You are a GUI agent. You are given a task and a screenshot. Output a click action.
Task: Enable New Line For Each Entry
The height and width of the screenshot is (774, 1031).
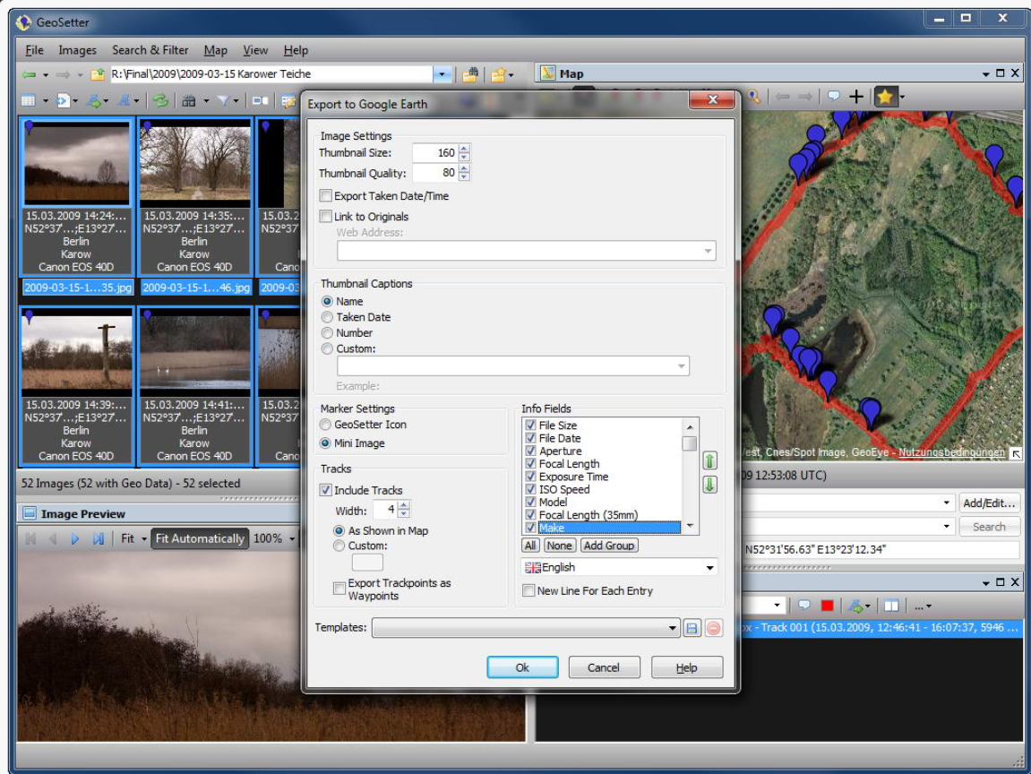coord(528,590)
